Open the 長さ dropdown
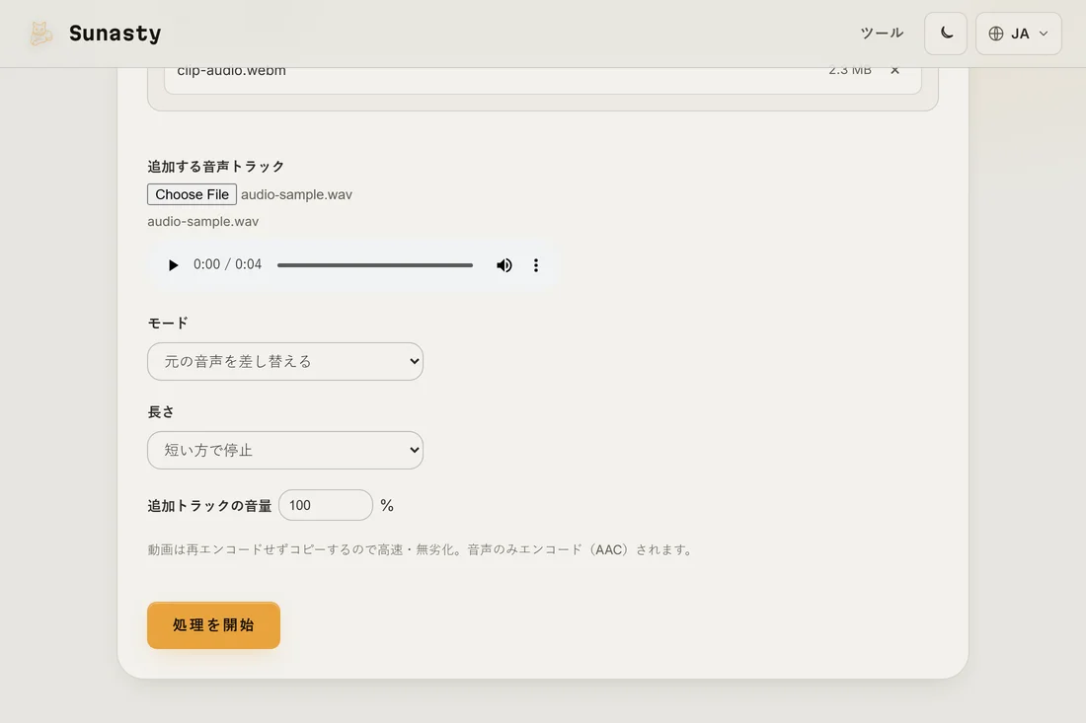This screenshot has height=723, width=1086. (285, 451)
